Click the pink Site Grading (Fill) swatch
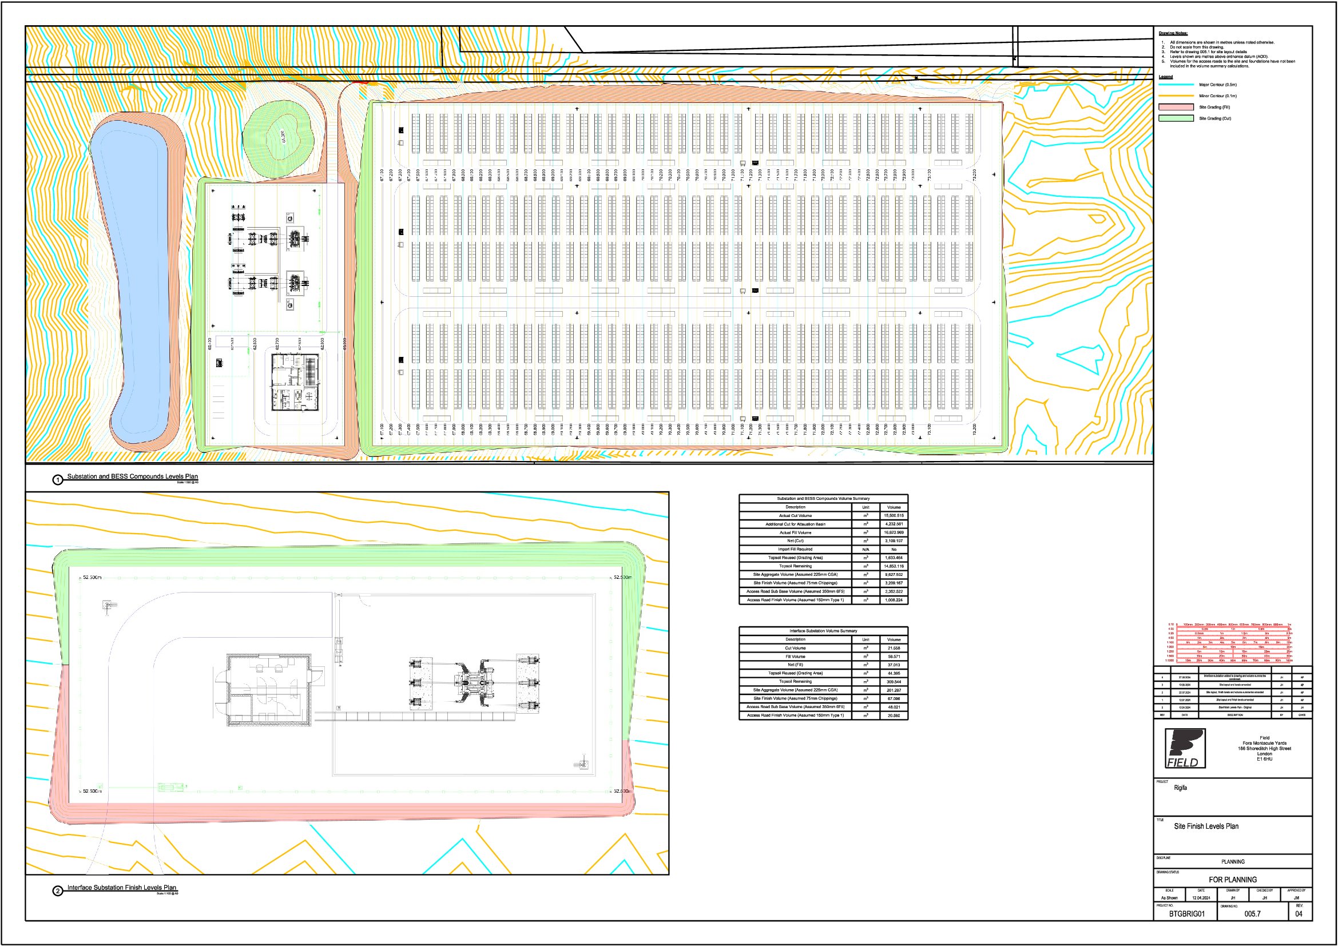This screenshot has width=1338, height=946. pyautogui.click(x=1176, y=107)
